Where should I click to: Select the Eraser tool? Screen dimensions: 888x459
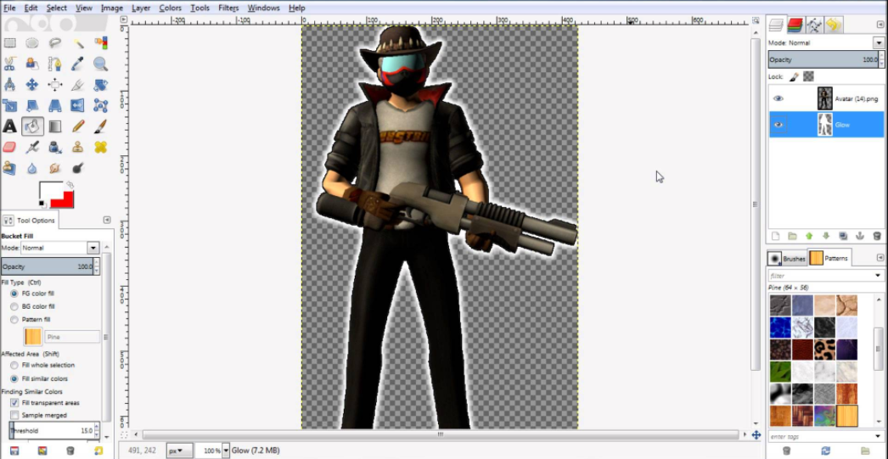click(9, 147)
